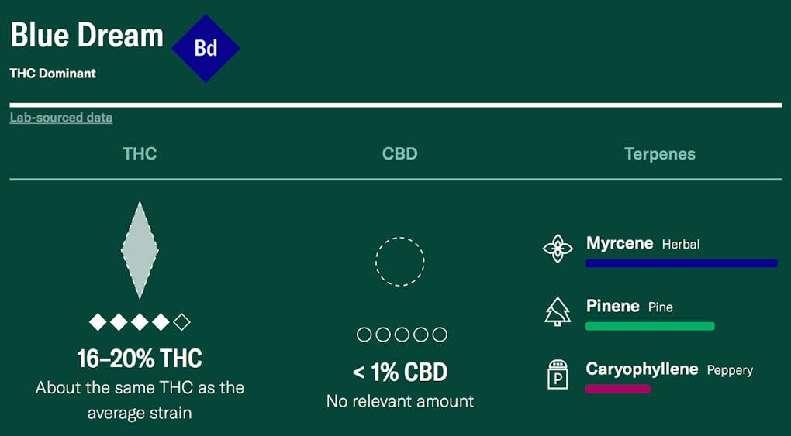This screenshot has width=791, height=436.
Task: Click the first filled THC rating diamond
Action: [98, 321]
